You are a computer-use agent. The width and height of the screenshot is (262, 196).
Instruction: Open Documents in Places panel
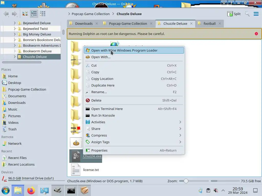click(17, 96)
